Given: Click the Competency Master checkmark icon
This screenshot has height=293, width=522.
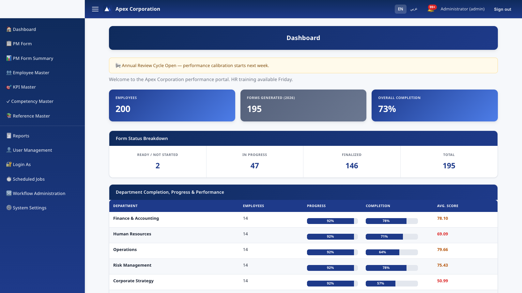Looking at the screenshot, I should coord(8,101).
